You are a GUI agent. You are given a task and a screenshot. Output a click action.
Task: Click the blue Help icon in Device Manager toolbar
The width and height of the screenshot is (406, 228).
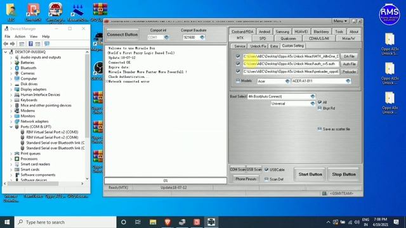pyautogui.click(x=30, y=44)
